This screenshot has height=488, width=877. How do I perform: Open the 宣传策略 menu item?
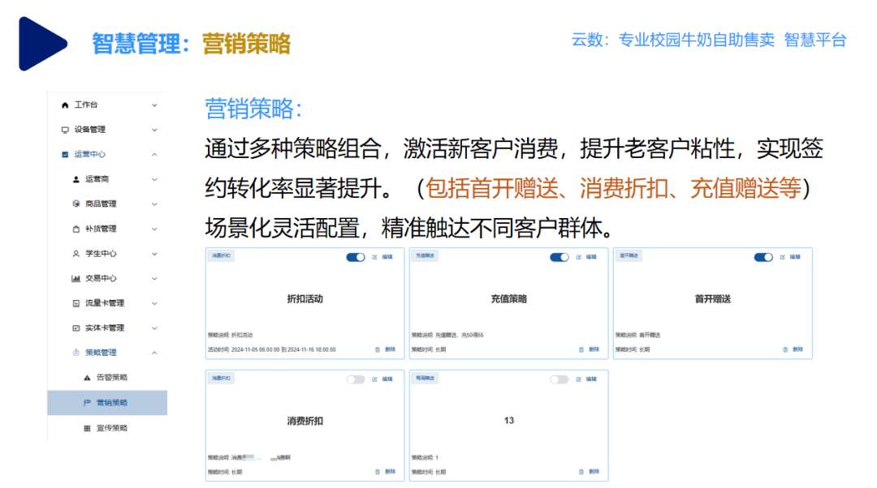click(112, 427)
